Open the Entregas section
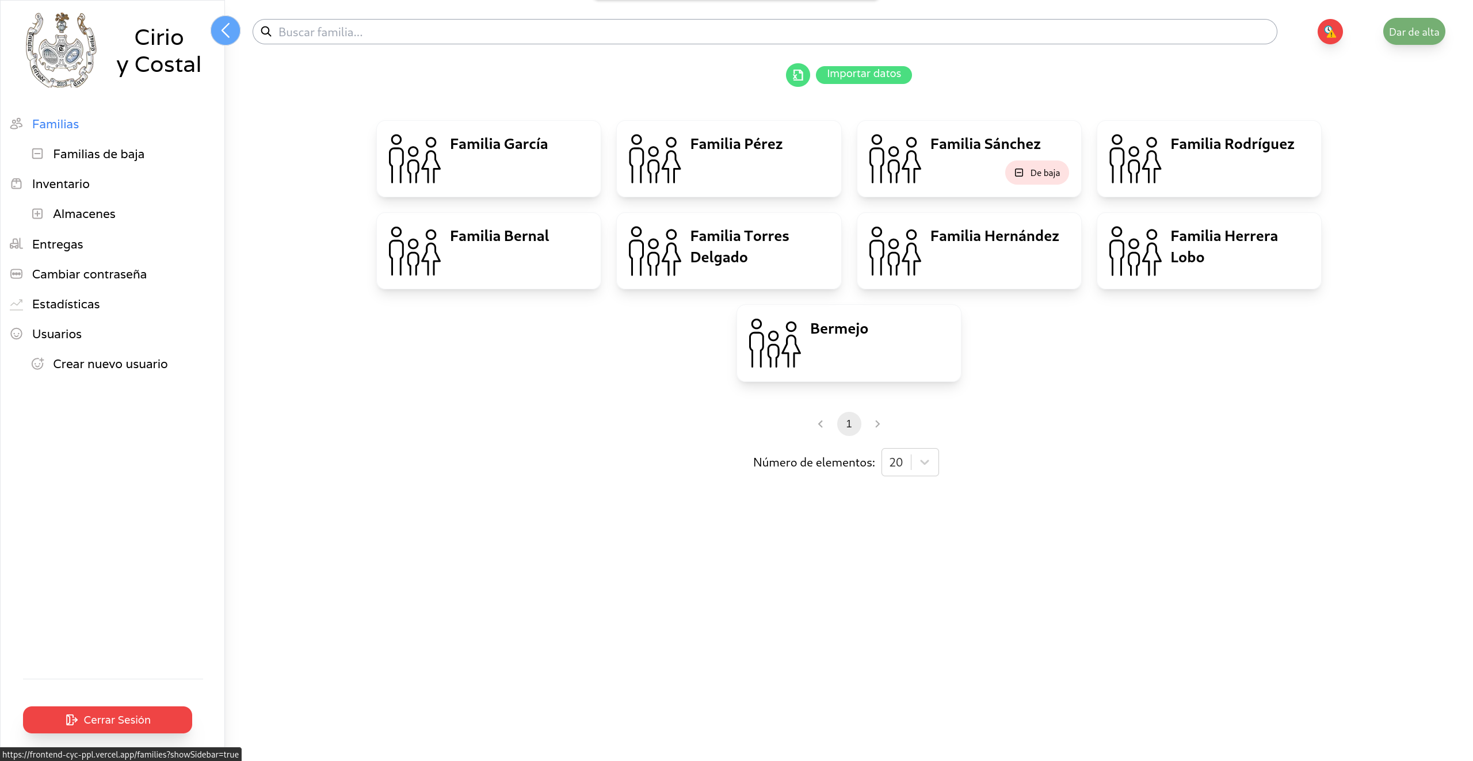The image size is (1473, 761). pyautogui.click(x=58, y=244)
